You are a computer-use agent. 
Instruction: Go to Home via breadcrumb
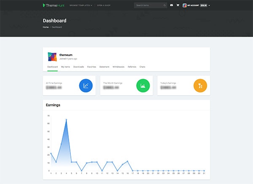point(46,27)
